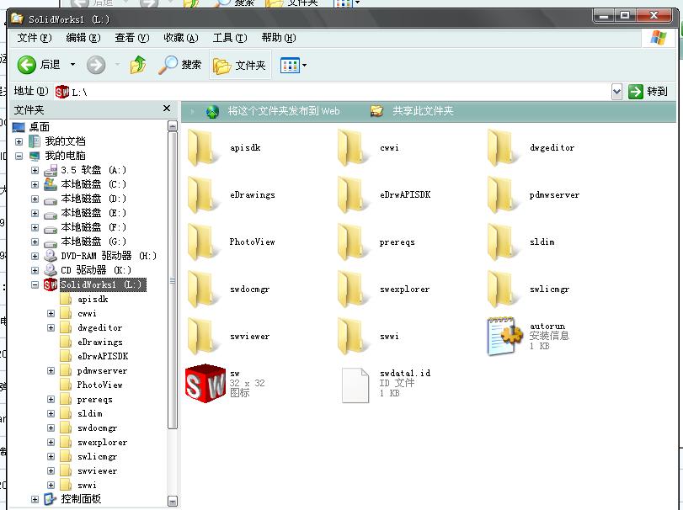The image size is (683, 510).
Task: Open the Search (搜索) magnifier tool
Action: click(180, 66)
